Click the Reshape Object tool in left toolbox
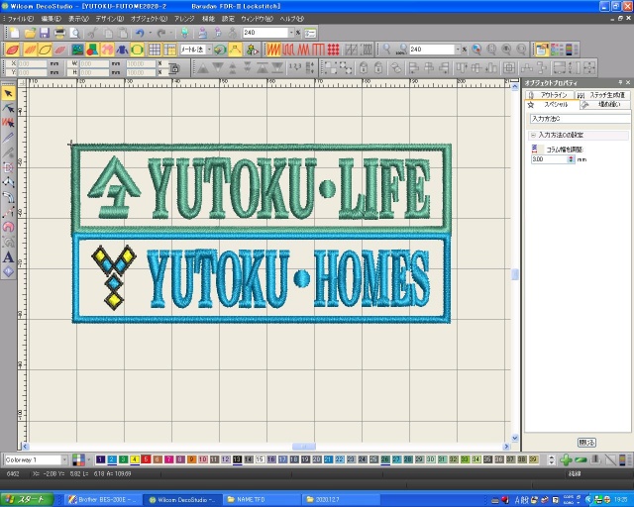 point(9,108)
